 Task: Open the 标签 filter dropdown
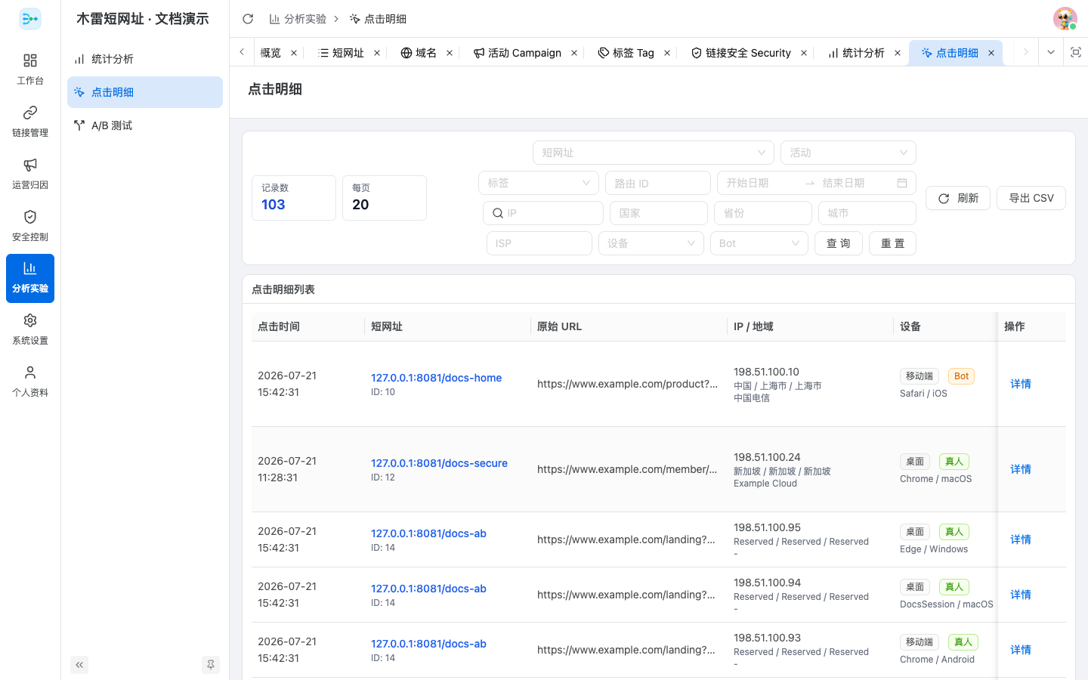click(539, 183)
